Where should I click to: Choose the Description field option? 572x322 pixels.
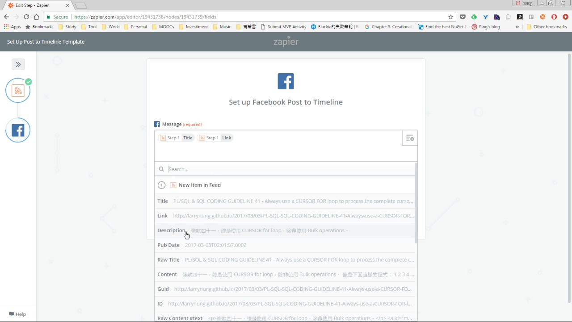(286, 230)
